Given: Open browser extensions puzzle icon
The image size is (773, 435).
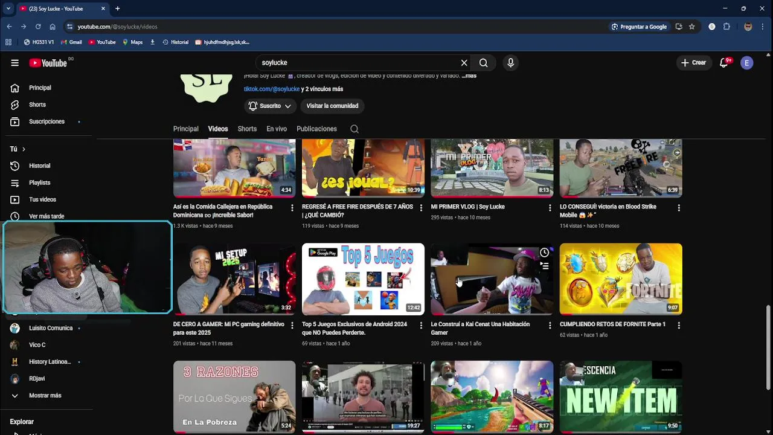Looking at the screenshot, I should tap(726, 27).
